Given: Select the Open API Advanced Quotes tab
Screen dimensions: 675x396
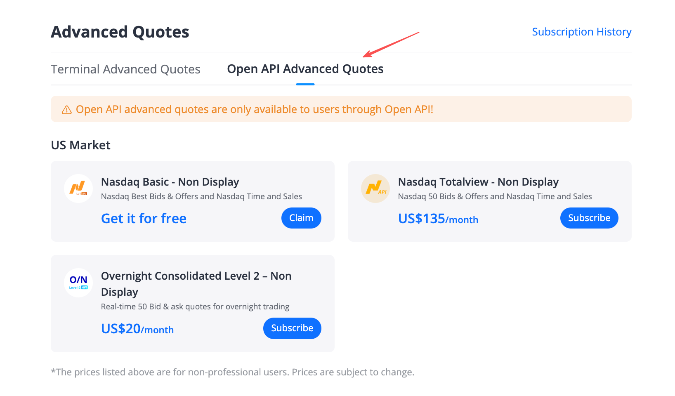Looking at the screenshot, I should 305,69.
